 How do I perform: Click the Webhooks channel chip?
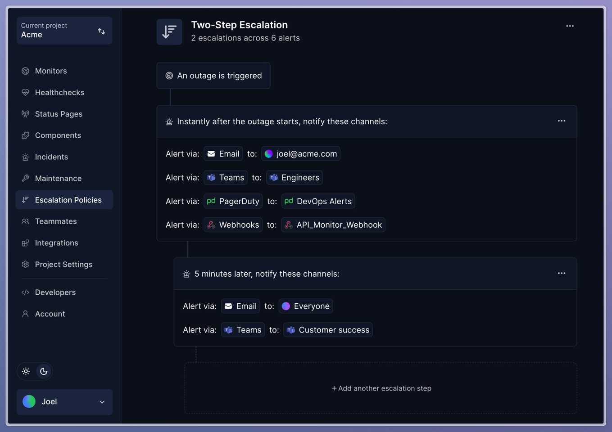tap(233, 225)
